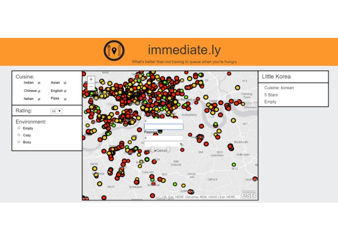Enable the Empty environment checkbox
This screenshot has width=338, height=240.
(19, 128)
